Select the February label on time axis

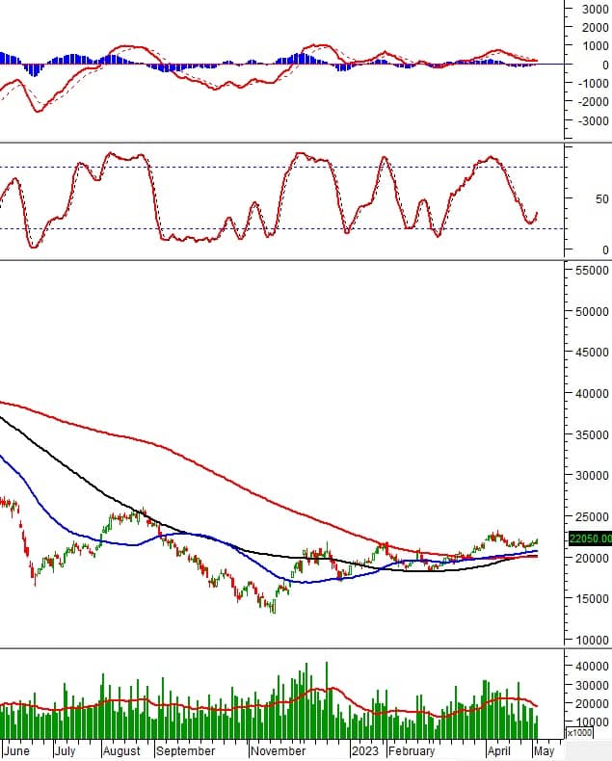click(412, 750)
